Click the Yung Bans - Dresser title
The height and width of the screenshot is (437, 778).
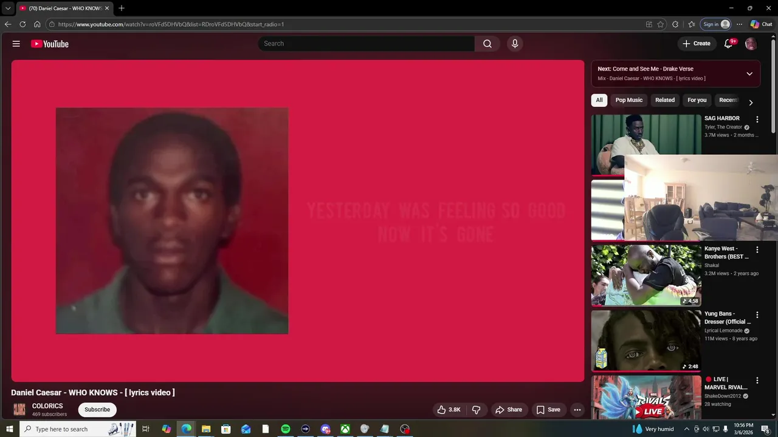click(728, 318)
